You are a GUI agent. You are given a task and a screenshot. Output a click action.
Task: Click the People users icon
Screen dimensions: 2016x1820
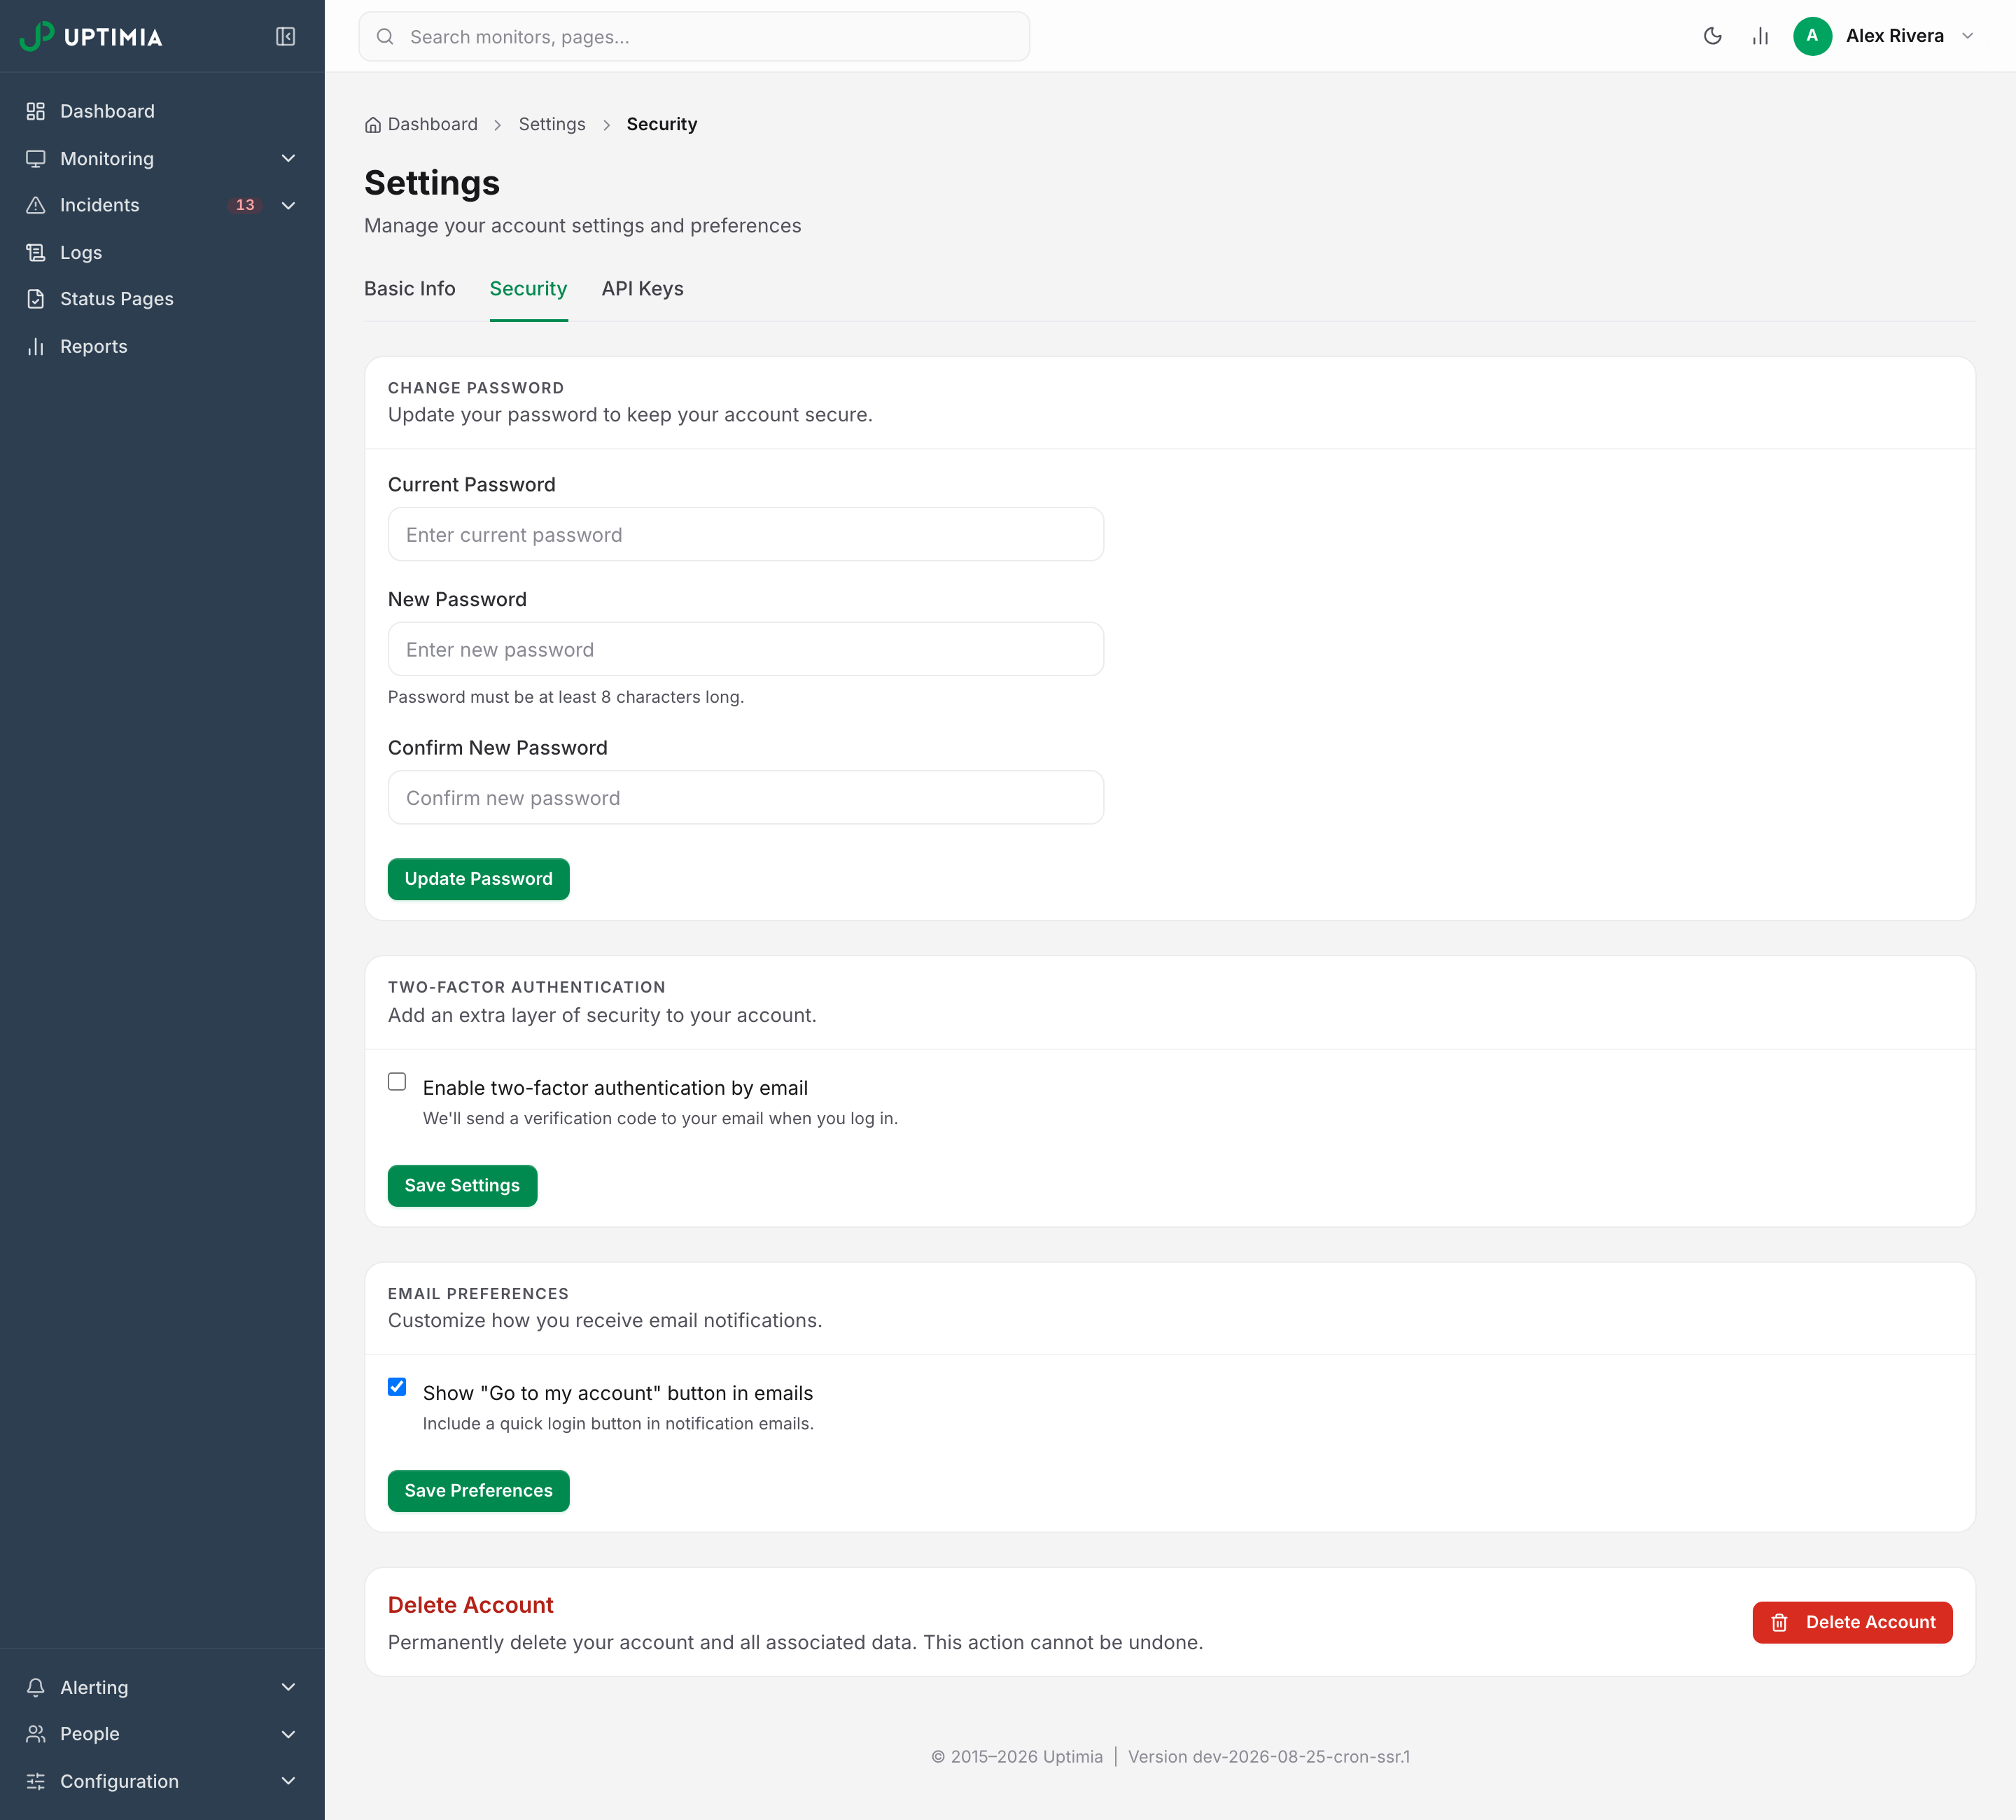click(36, 1734)
